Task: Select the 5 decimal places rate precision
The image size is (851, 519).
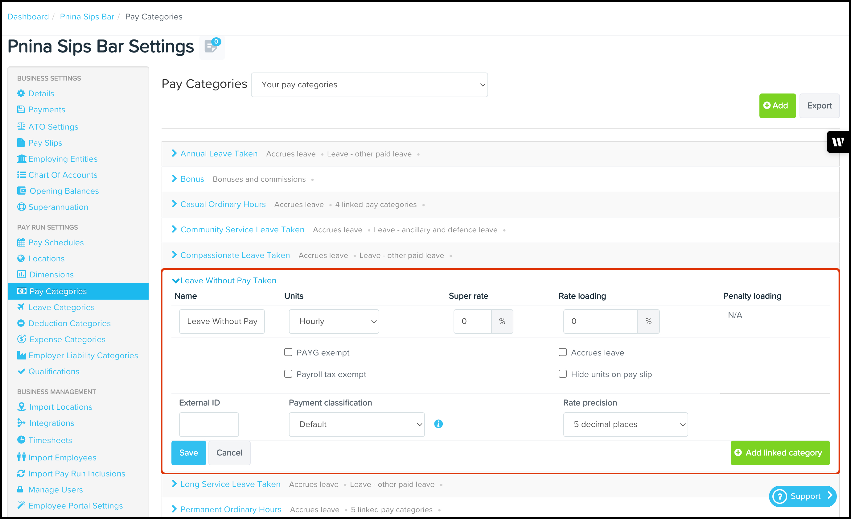Action: coord(625,424)
